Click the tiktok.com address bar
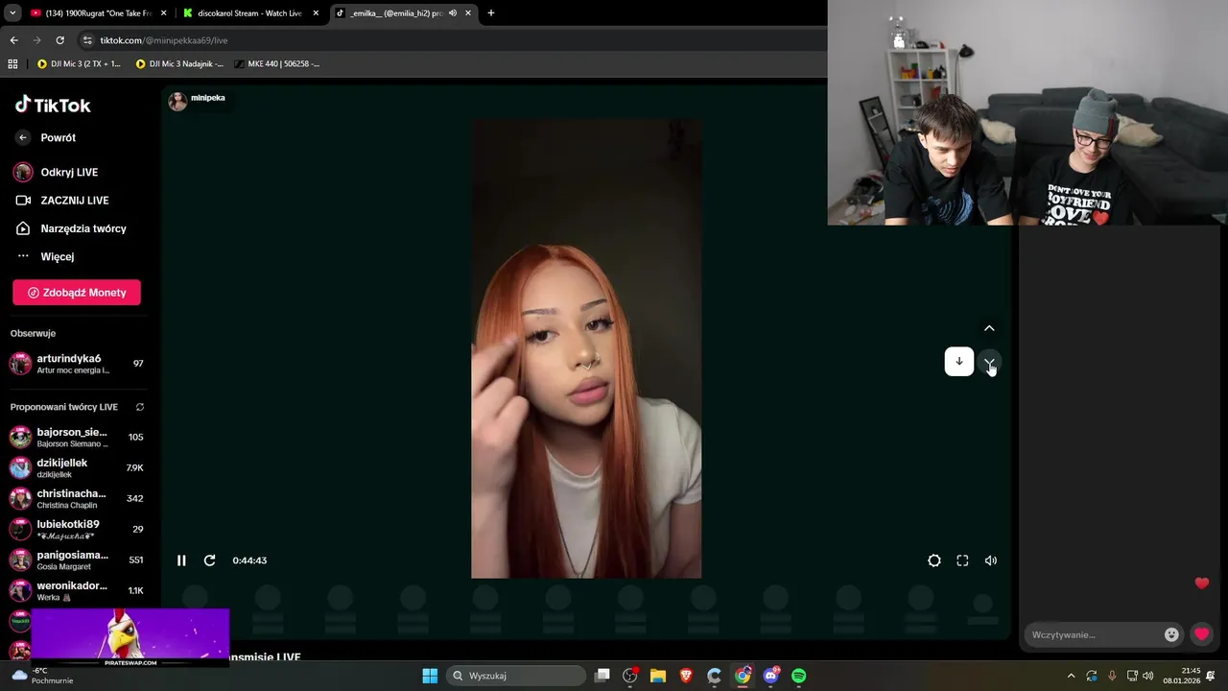 tap(451, 40)
